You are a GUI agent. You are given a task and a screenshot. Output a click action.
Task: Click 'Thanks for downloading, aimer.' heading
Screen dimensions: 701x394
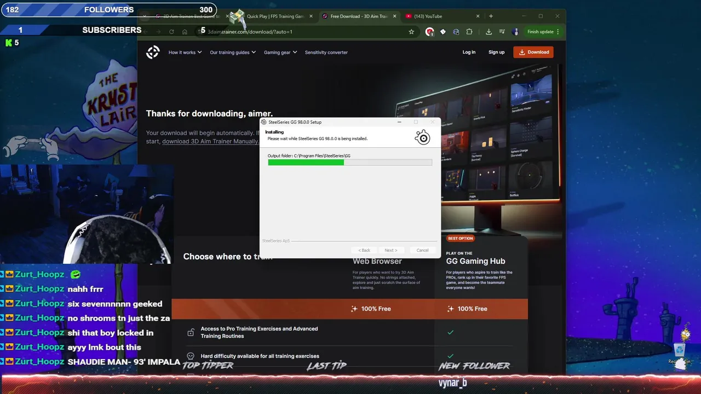click(x=209, y=113)
